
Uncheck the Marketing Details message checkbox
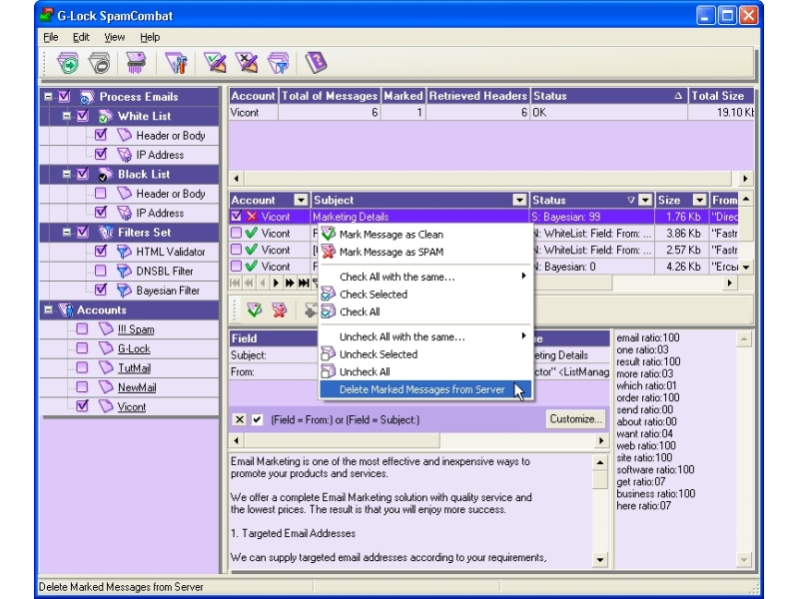pos(236,217)
